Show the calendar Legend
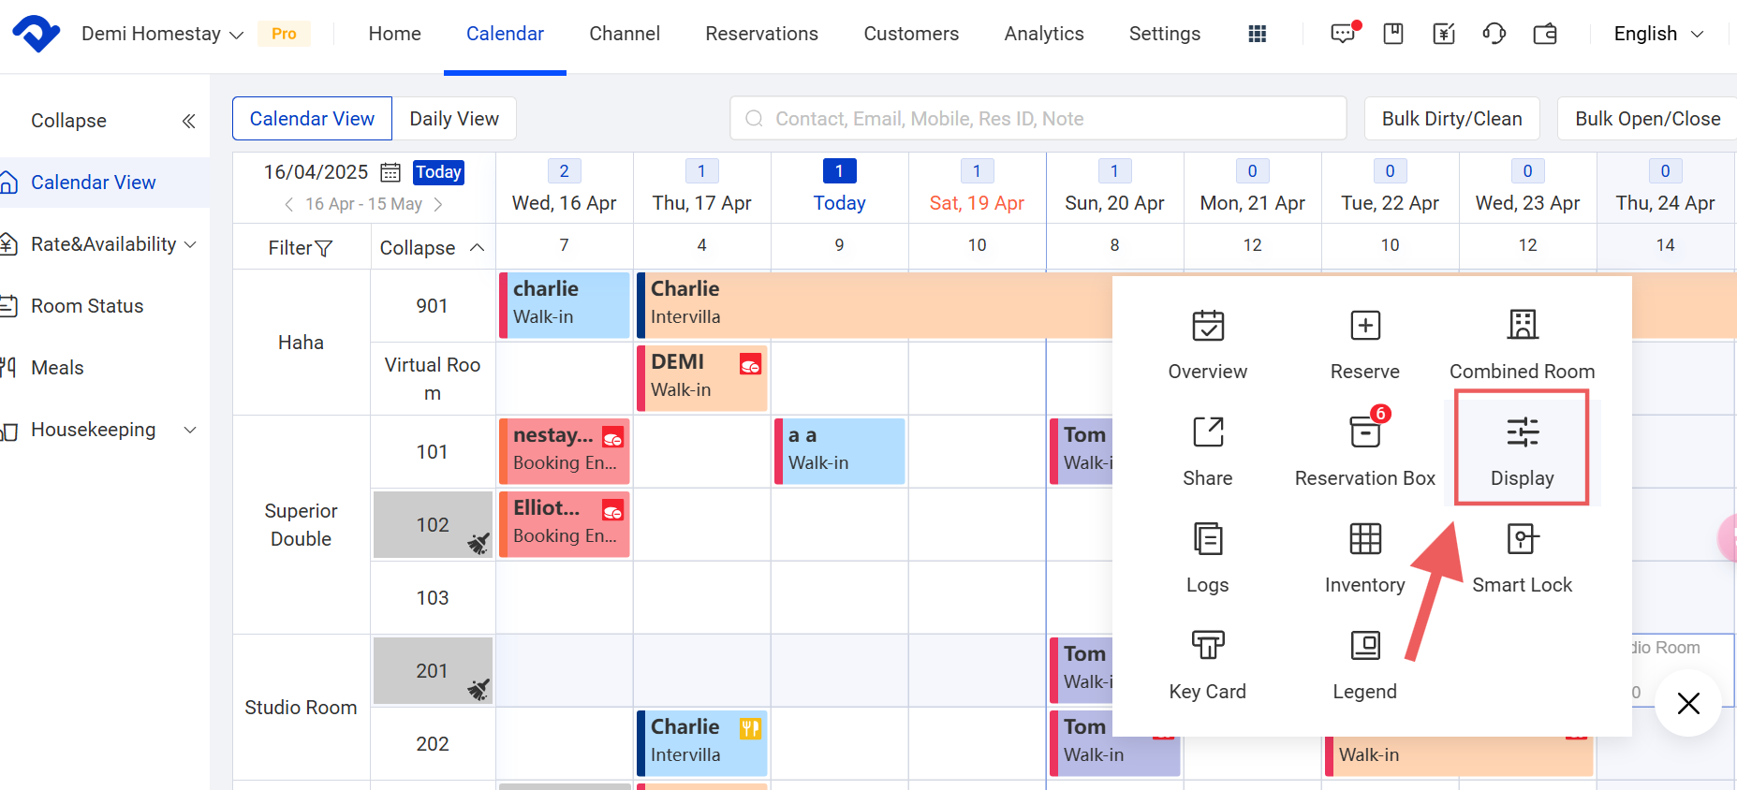 pyautogui.click(x=1364, y=647)
